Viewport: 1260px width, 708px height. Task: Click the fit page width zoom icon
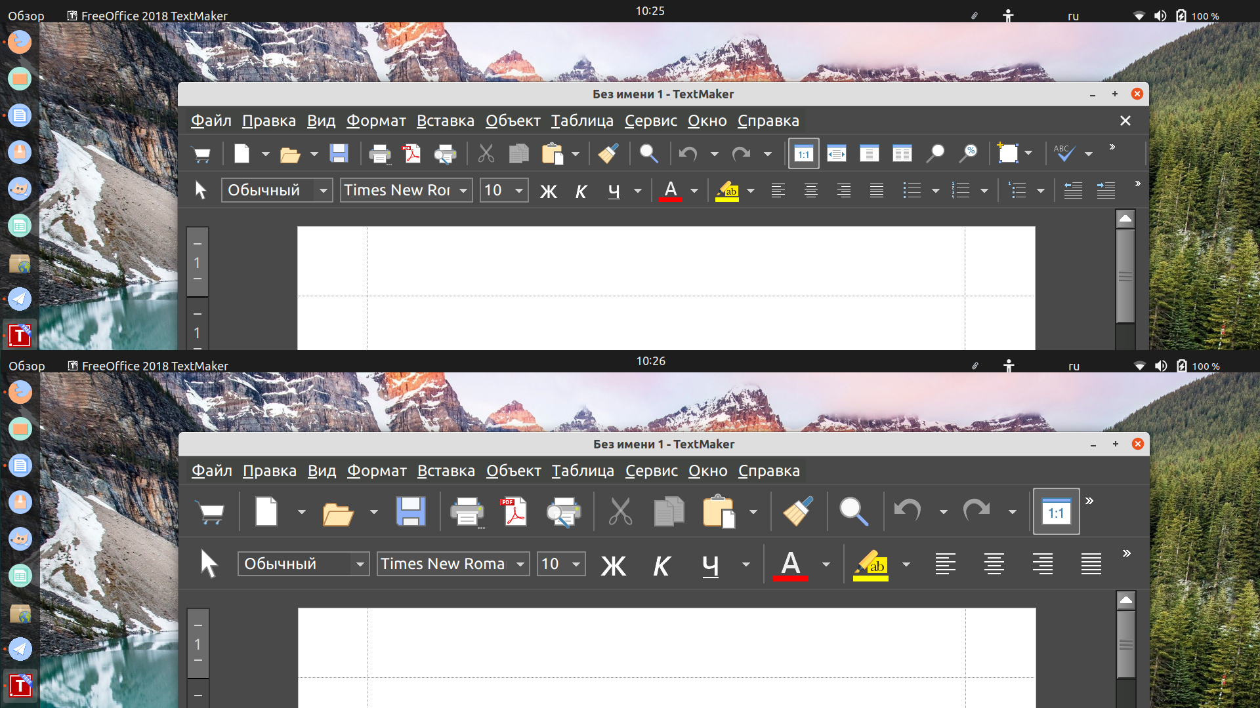(836, 154)
